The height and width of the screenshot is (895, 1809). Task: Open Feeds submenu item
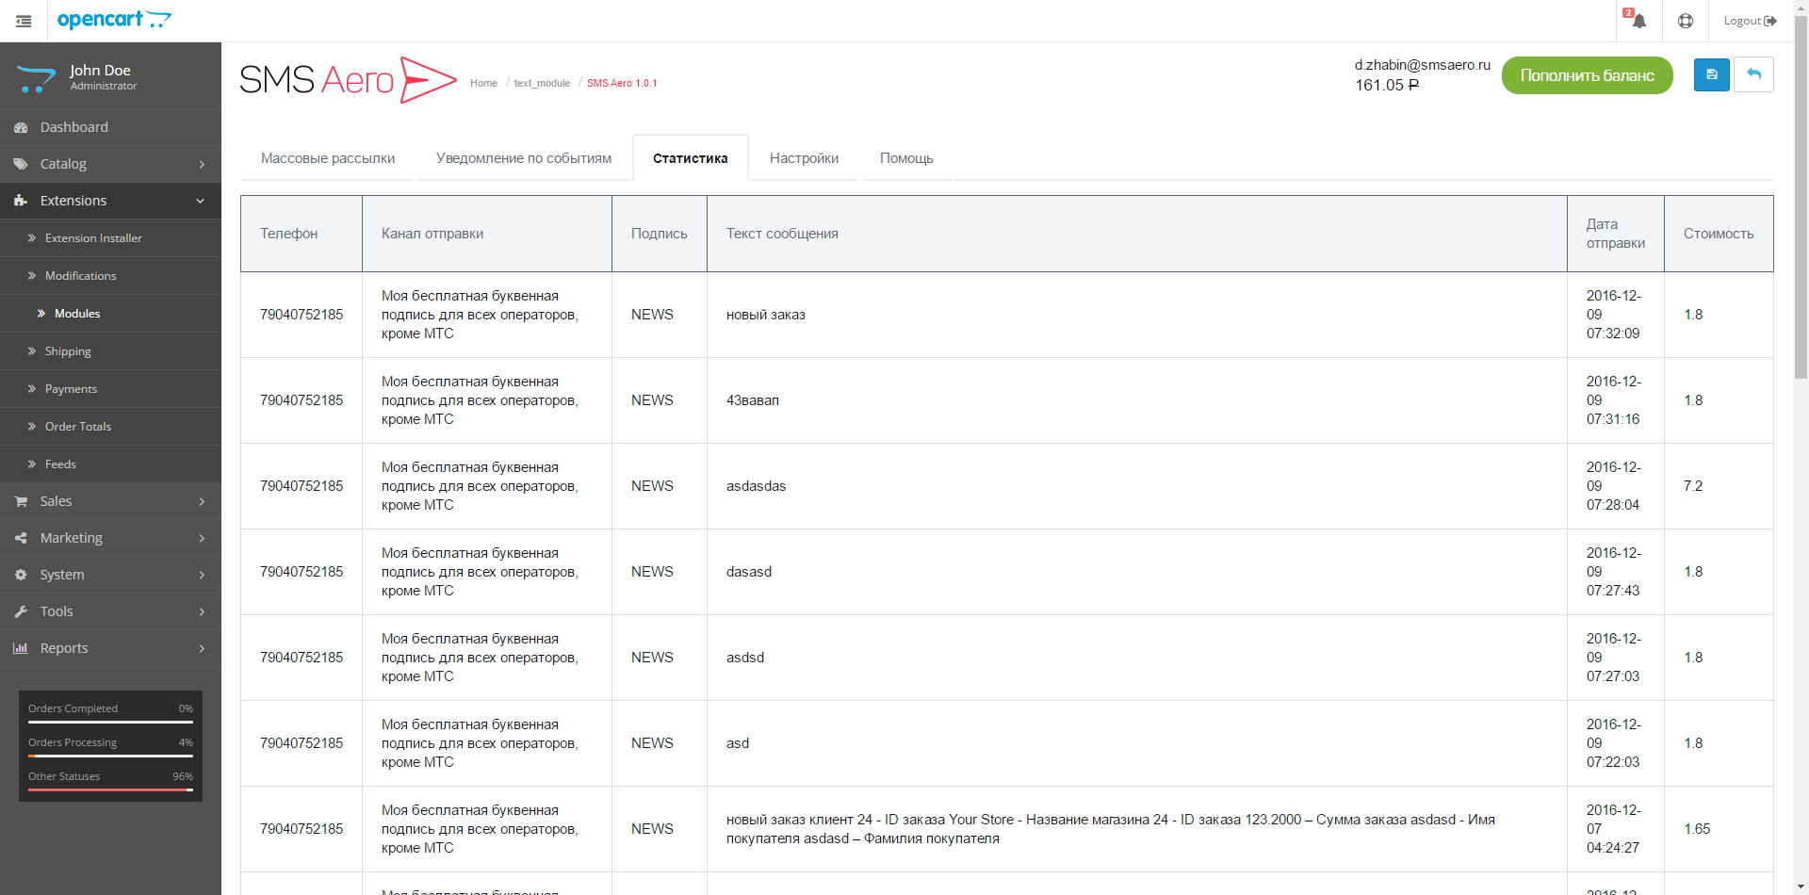[110, 464]
